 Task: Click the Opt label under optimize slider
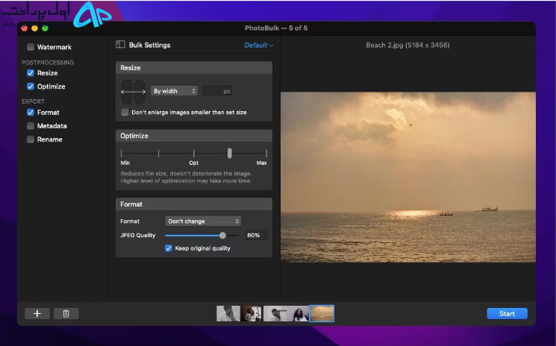pyautogui.click(x=193, y=163)
